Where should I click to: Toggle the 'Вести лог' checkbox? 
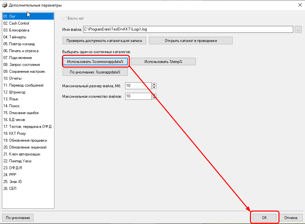[65, 18]
